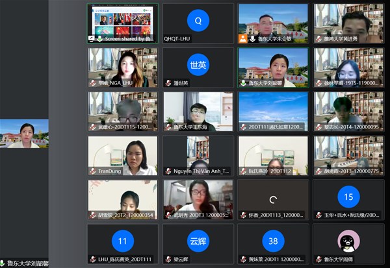Click the 世英 avatar circle
This screenshot has height=268, width=390.
click(198, 65)
